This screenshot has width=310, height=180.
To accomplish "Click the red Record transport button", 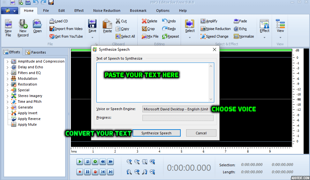I will coord(95,172).
